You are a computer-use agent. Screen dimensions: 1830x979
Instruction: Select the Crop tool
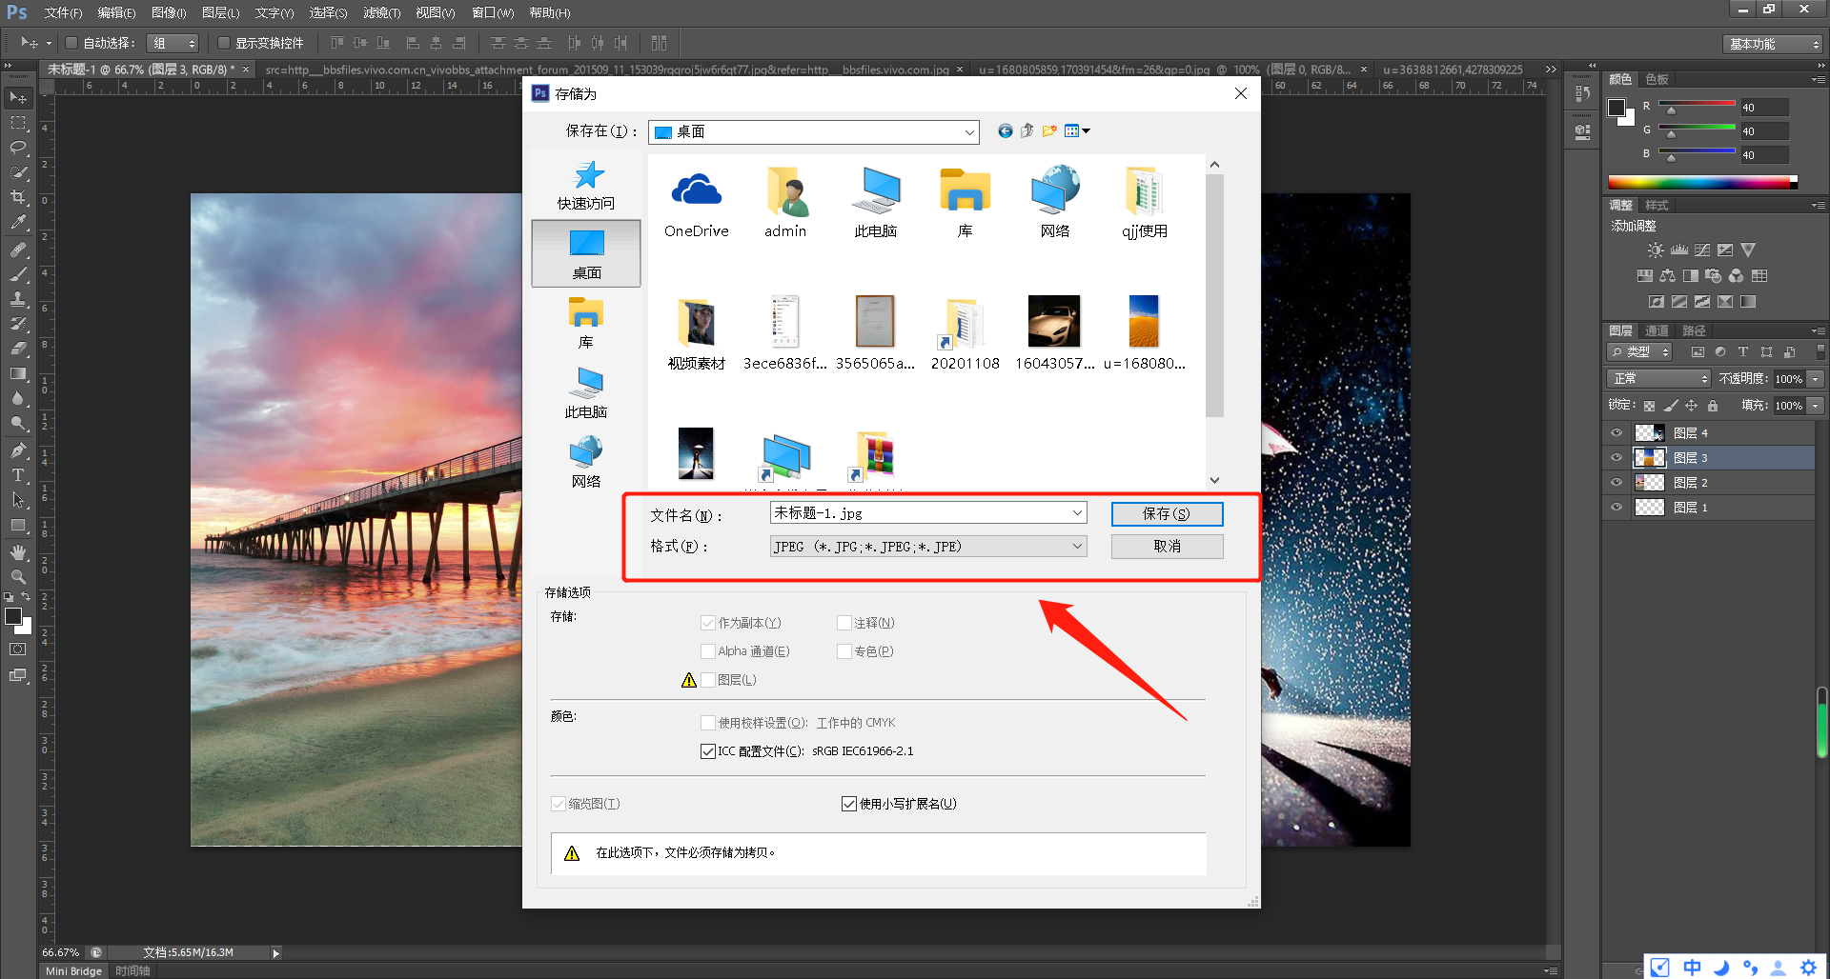(18, 197)
